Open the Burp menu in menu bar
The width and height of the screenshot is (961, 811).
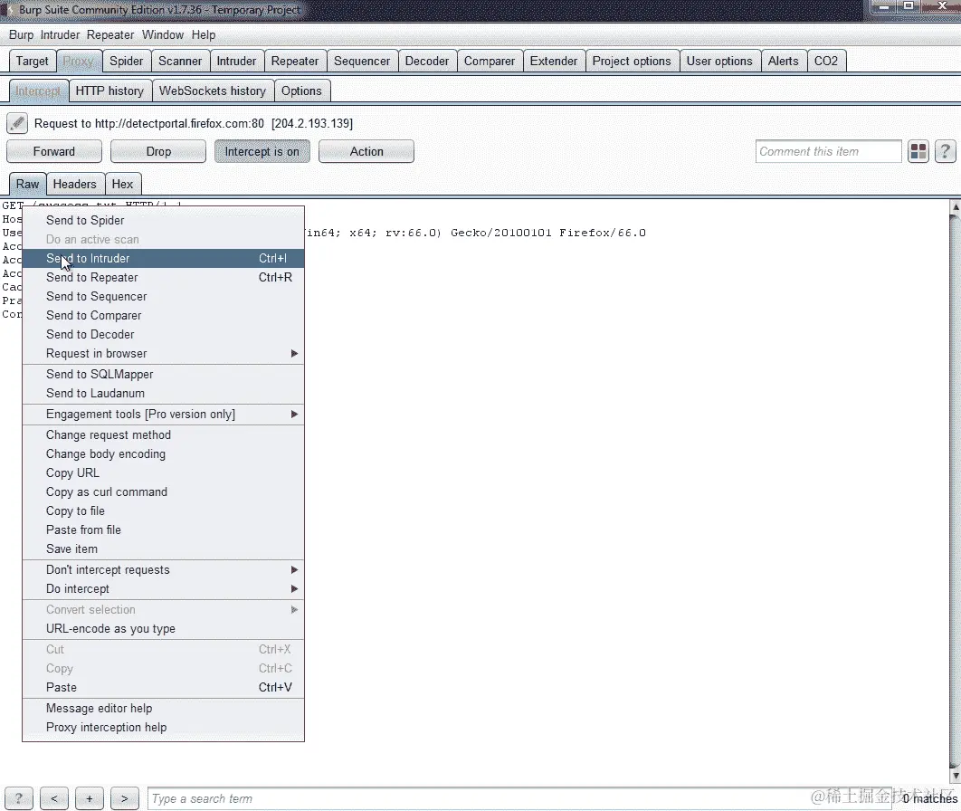pos(21,35)
